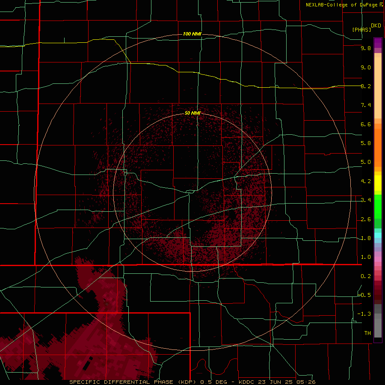Pick the bright green segment of color bar
Viewport: 385px width, 385px height.
coord(378,206)
